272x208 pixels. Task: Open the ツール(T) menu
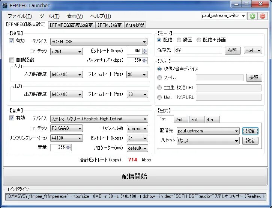[50, 16]
